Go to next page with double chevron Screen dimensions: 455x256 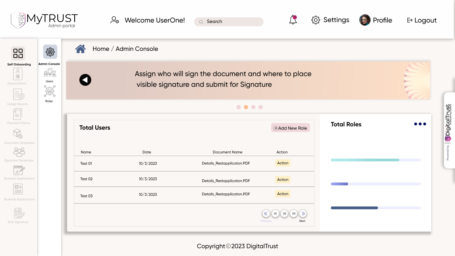pos(303,214)
